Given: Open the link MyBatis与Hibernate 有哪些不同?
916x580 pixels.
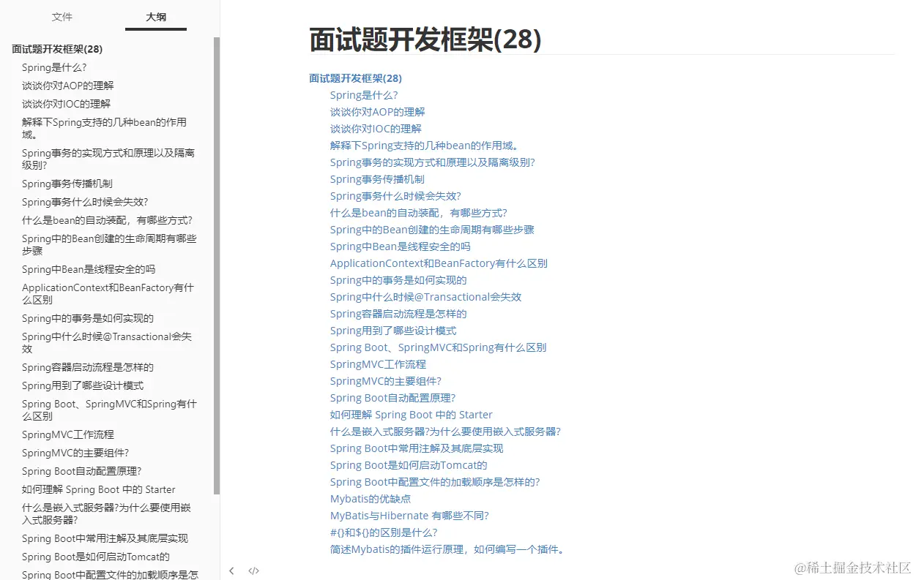Looking at the screenshot, I should point(409,515).
